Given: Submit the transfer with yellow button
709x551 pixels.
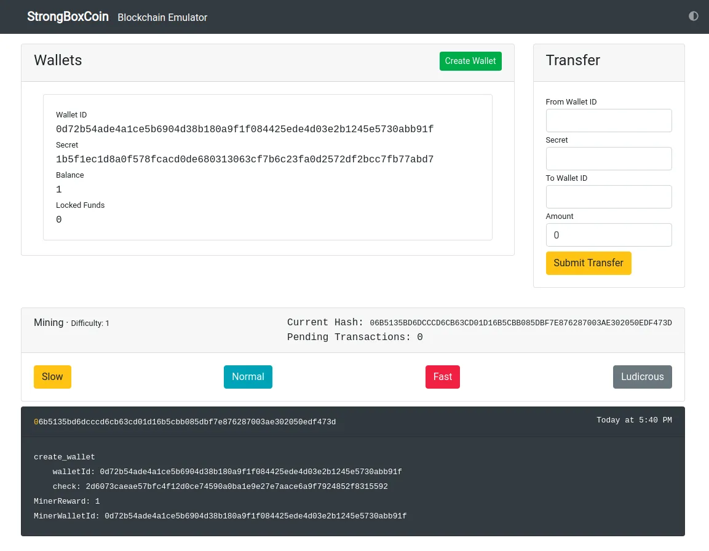Looking at the screenshot, I should 588,263.
